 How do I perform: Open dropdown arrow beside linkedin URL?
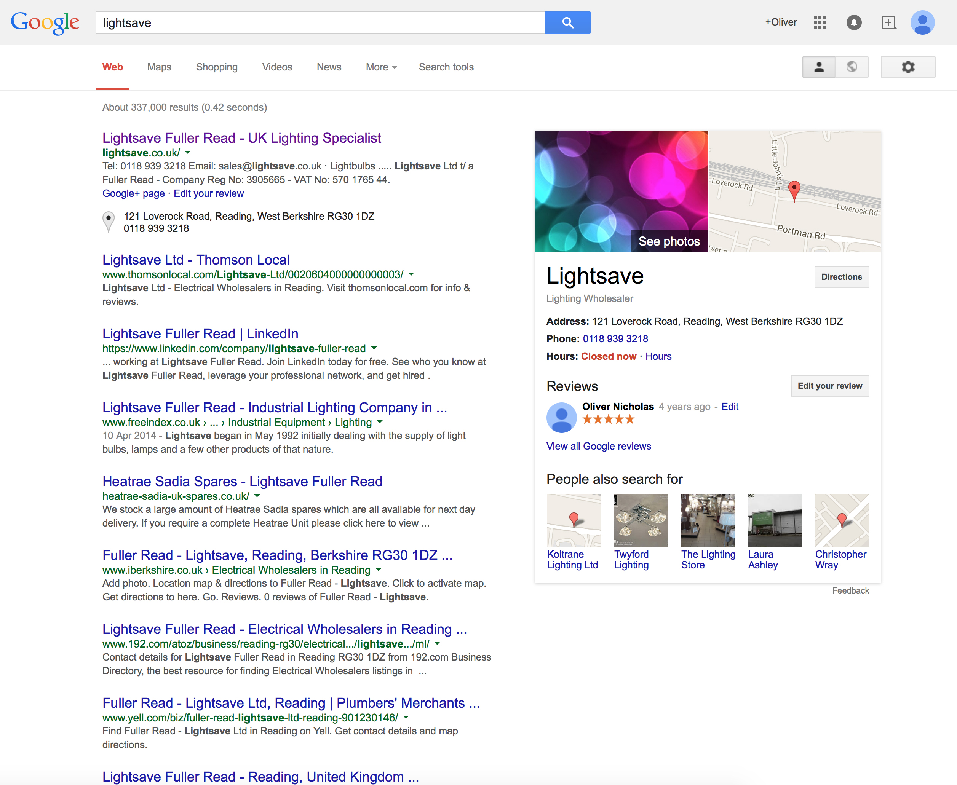point(374,348)
